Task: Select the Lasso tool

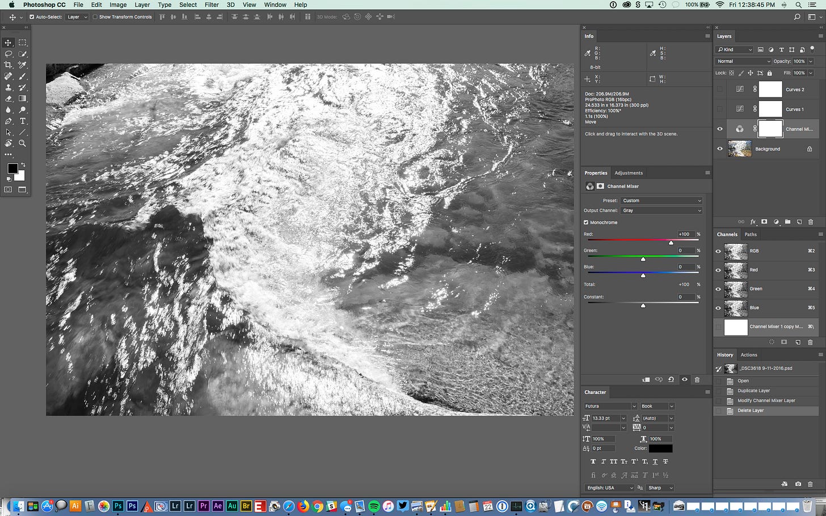Action: click(x=9, y=54)
